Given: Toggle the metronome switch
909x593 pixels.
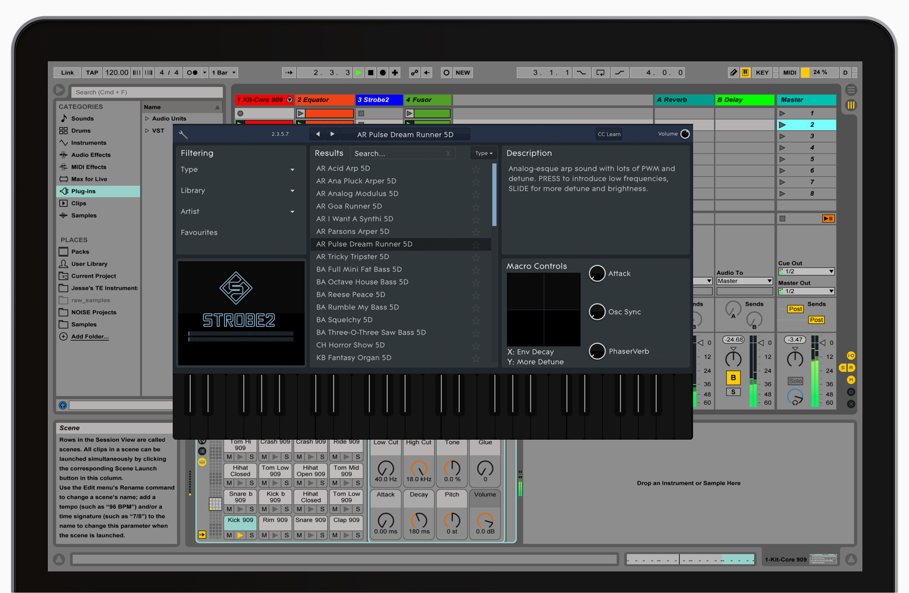Looking at the screenshot, I should point(193,73).
